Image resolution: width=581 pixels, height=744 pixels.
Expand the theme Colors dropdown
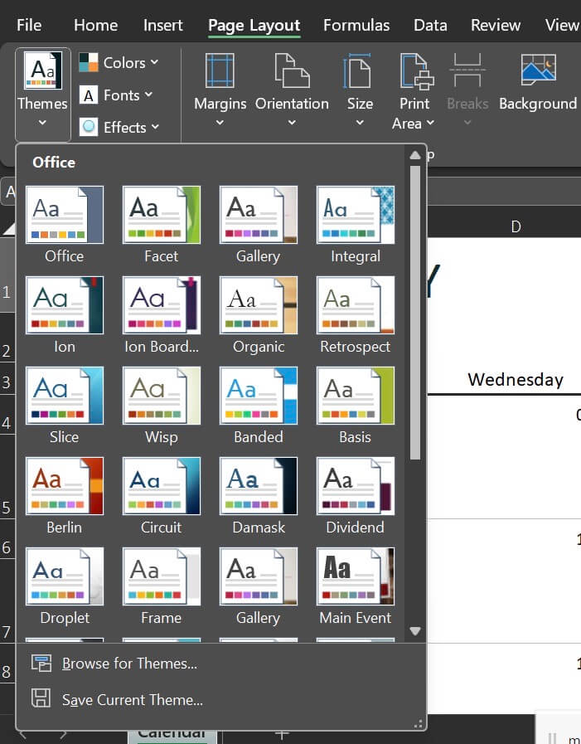[119, 62]
